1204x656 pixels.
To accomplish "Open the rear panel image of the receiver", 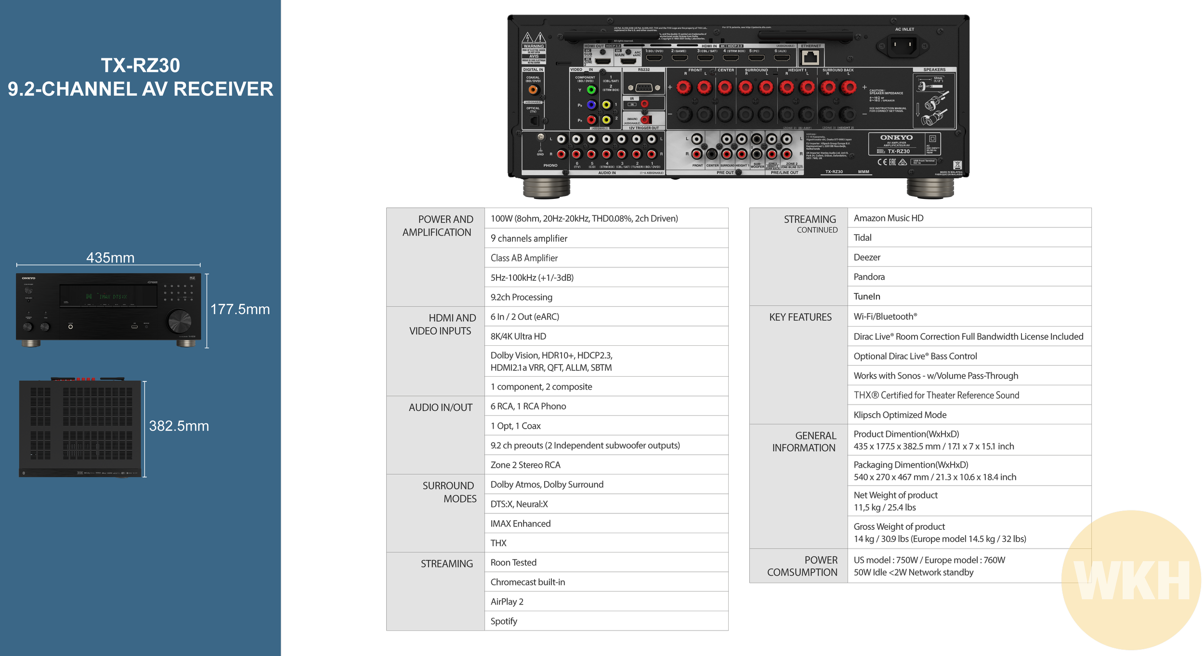I will pyautogui.click(x=738, y=106).
